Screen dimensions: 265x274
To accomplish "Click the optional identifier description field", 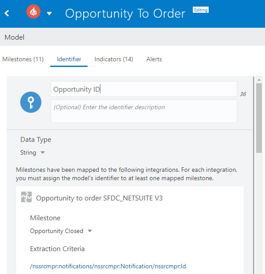I will point(144,111).
